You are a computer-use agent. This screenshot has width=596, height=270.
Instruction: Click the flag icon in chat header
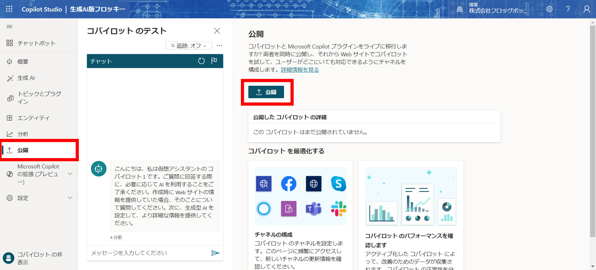tap(214, 61)
